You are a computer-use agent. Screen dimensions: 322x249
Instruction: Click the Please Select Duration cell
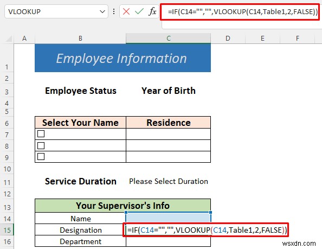coord(169,181)
